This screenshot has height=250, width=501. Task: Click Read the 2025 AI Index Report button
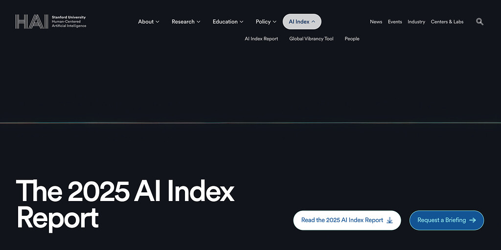(x=347, y=220)
